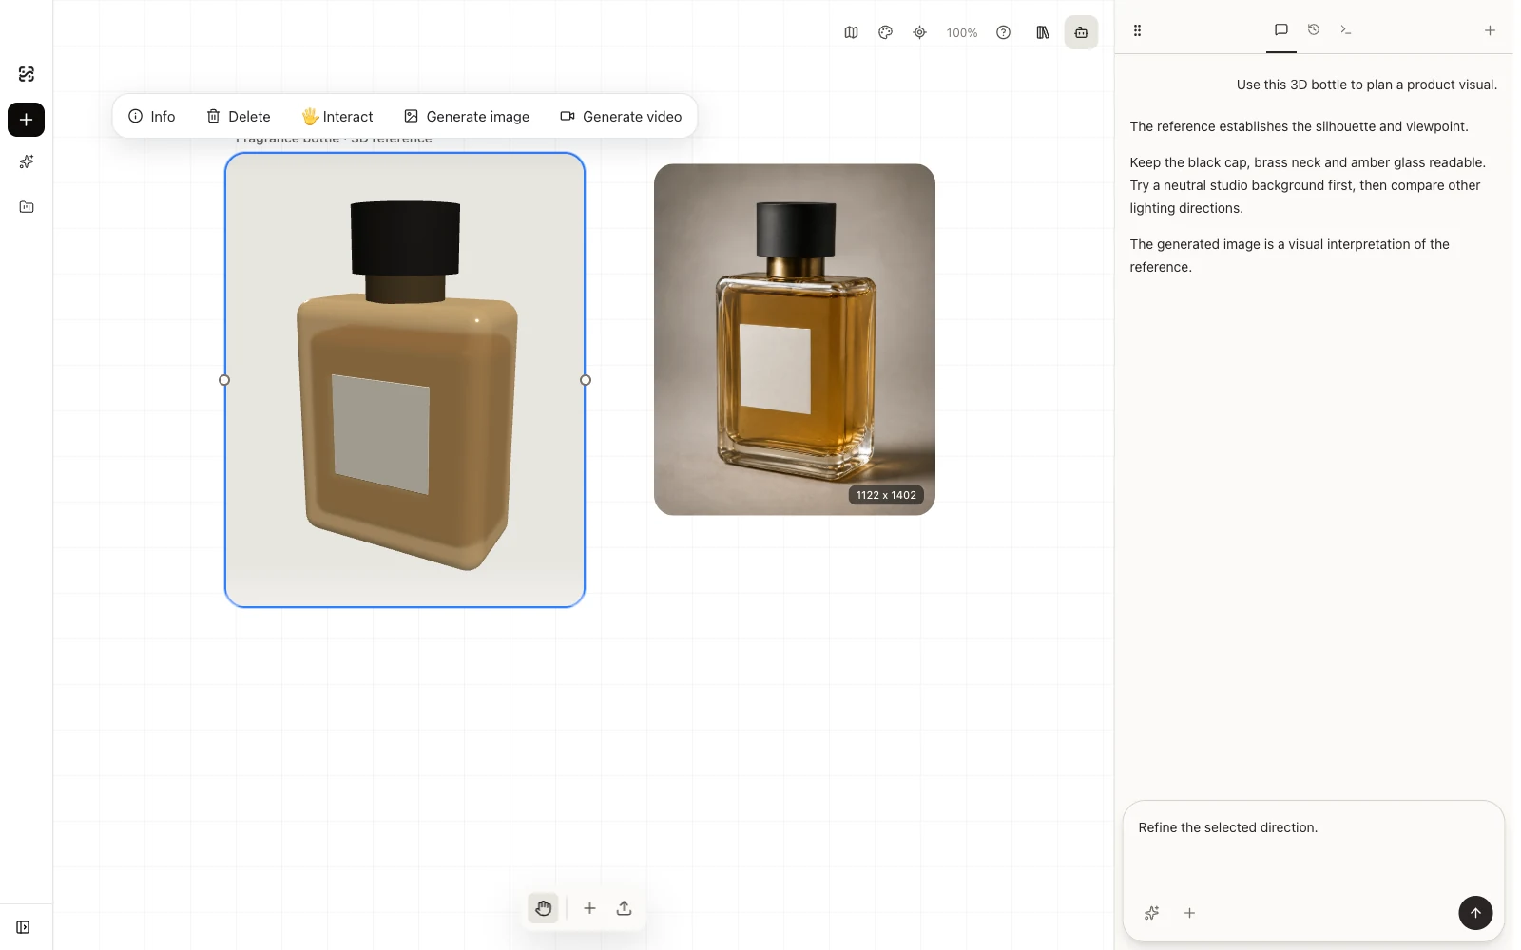Switch to the terminal console tab
The width and height of the screenshot is (1521, 950).
point(1346,29)
